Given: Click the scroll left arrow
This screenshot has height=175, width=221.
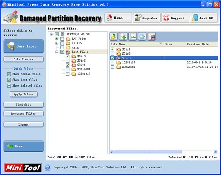Looking at the screenshot, I should coord(112,152).
